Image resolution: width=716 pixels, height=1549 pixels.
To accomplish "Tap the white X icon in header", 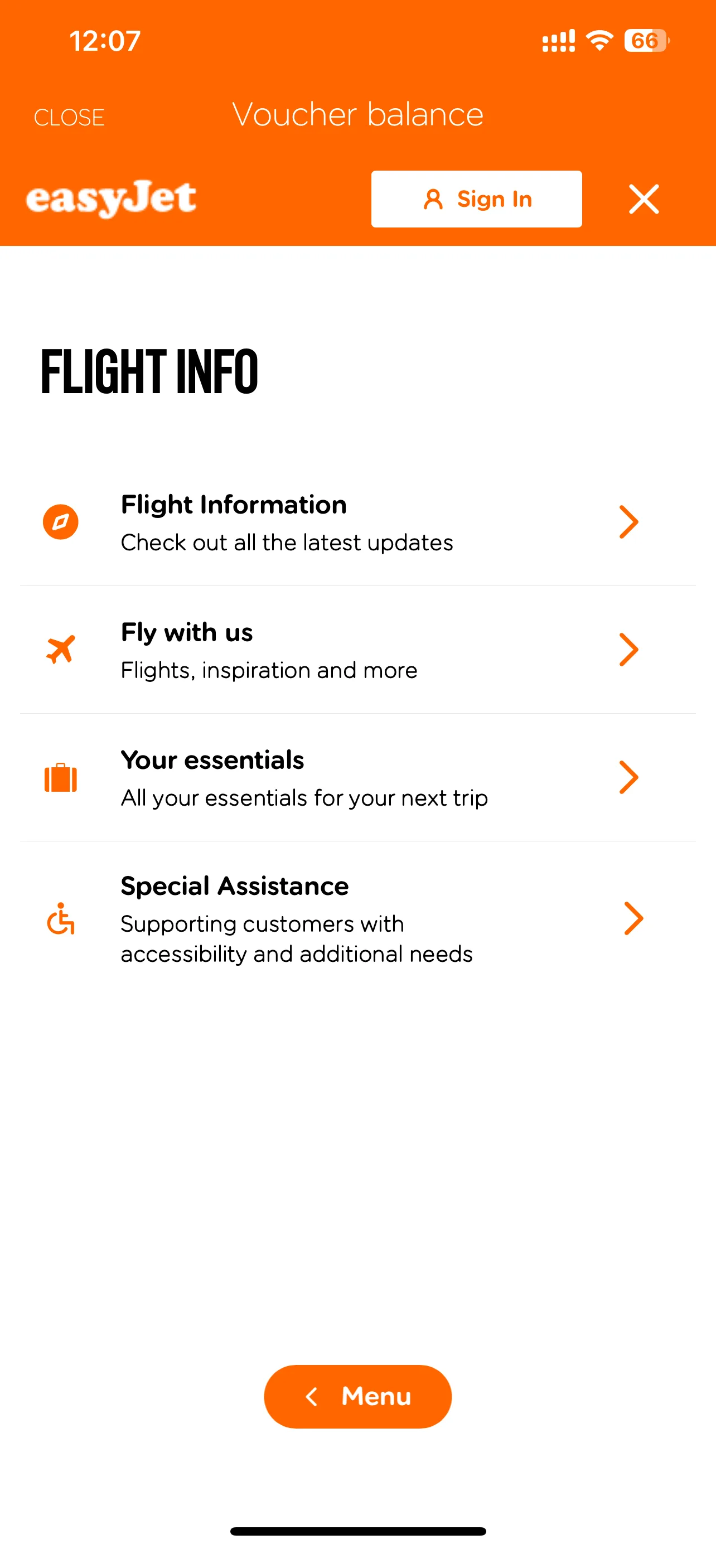I will [x=644, y=199].
